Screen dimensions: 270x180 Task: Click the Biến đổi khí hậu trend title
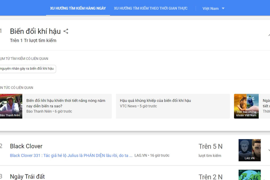[x=35, y=31]
